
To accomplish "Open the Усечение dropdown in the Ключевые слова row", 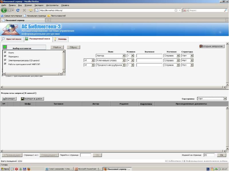I will click(x=171, y=60).
